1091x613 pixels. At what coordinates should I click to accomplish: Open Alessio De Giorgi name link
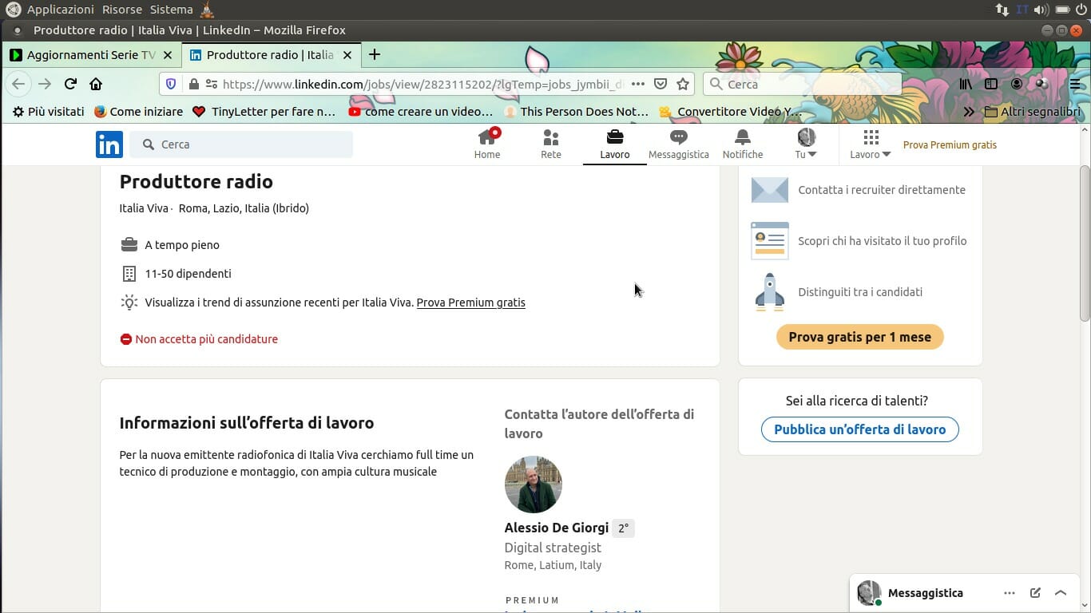click(557, 528)
